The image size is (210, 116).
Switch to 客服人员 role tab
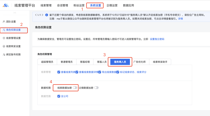tap(102, 62)
